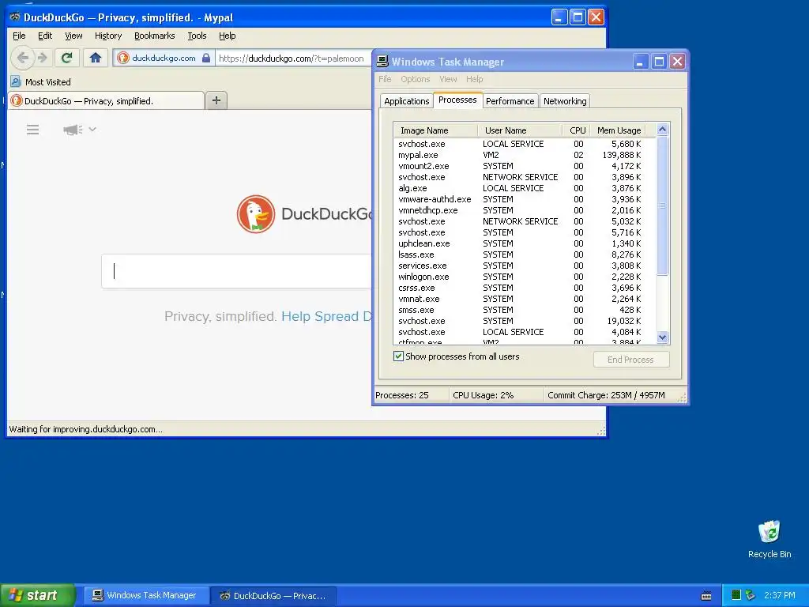Open the Most Visited bookmarks folder

[x=41, y=82]
